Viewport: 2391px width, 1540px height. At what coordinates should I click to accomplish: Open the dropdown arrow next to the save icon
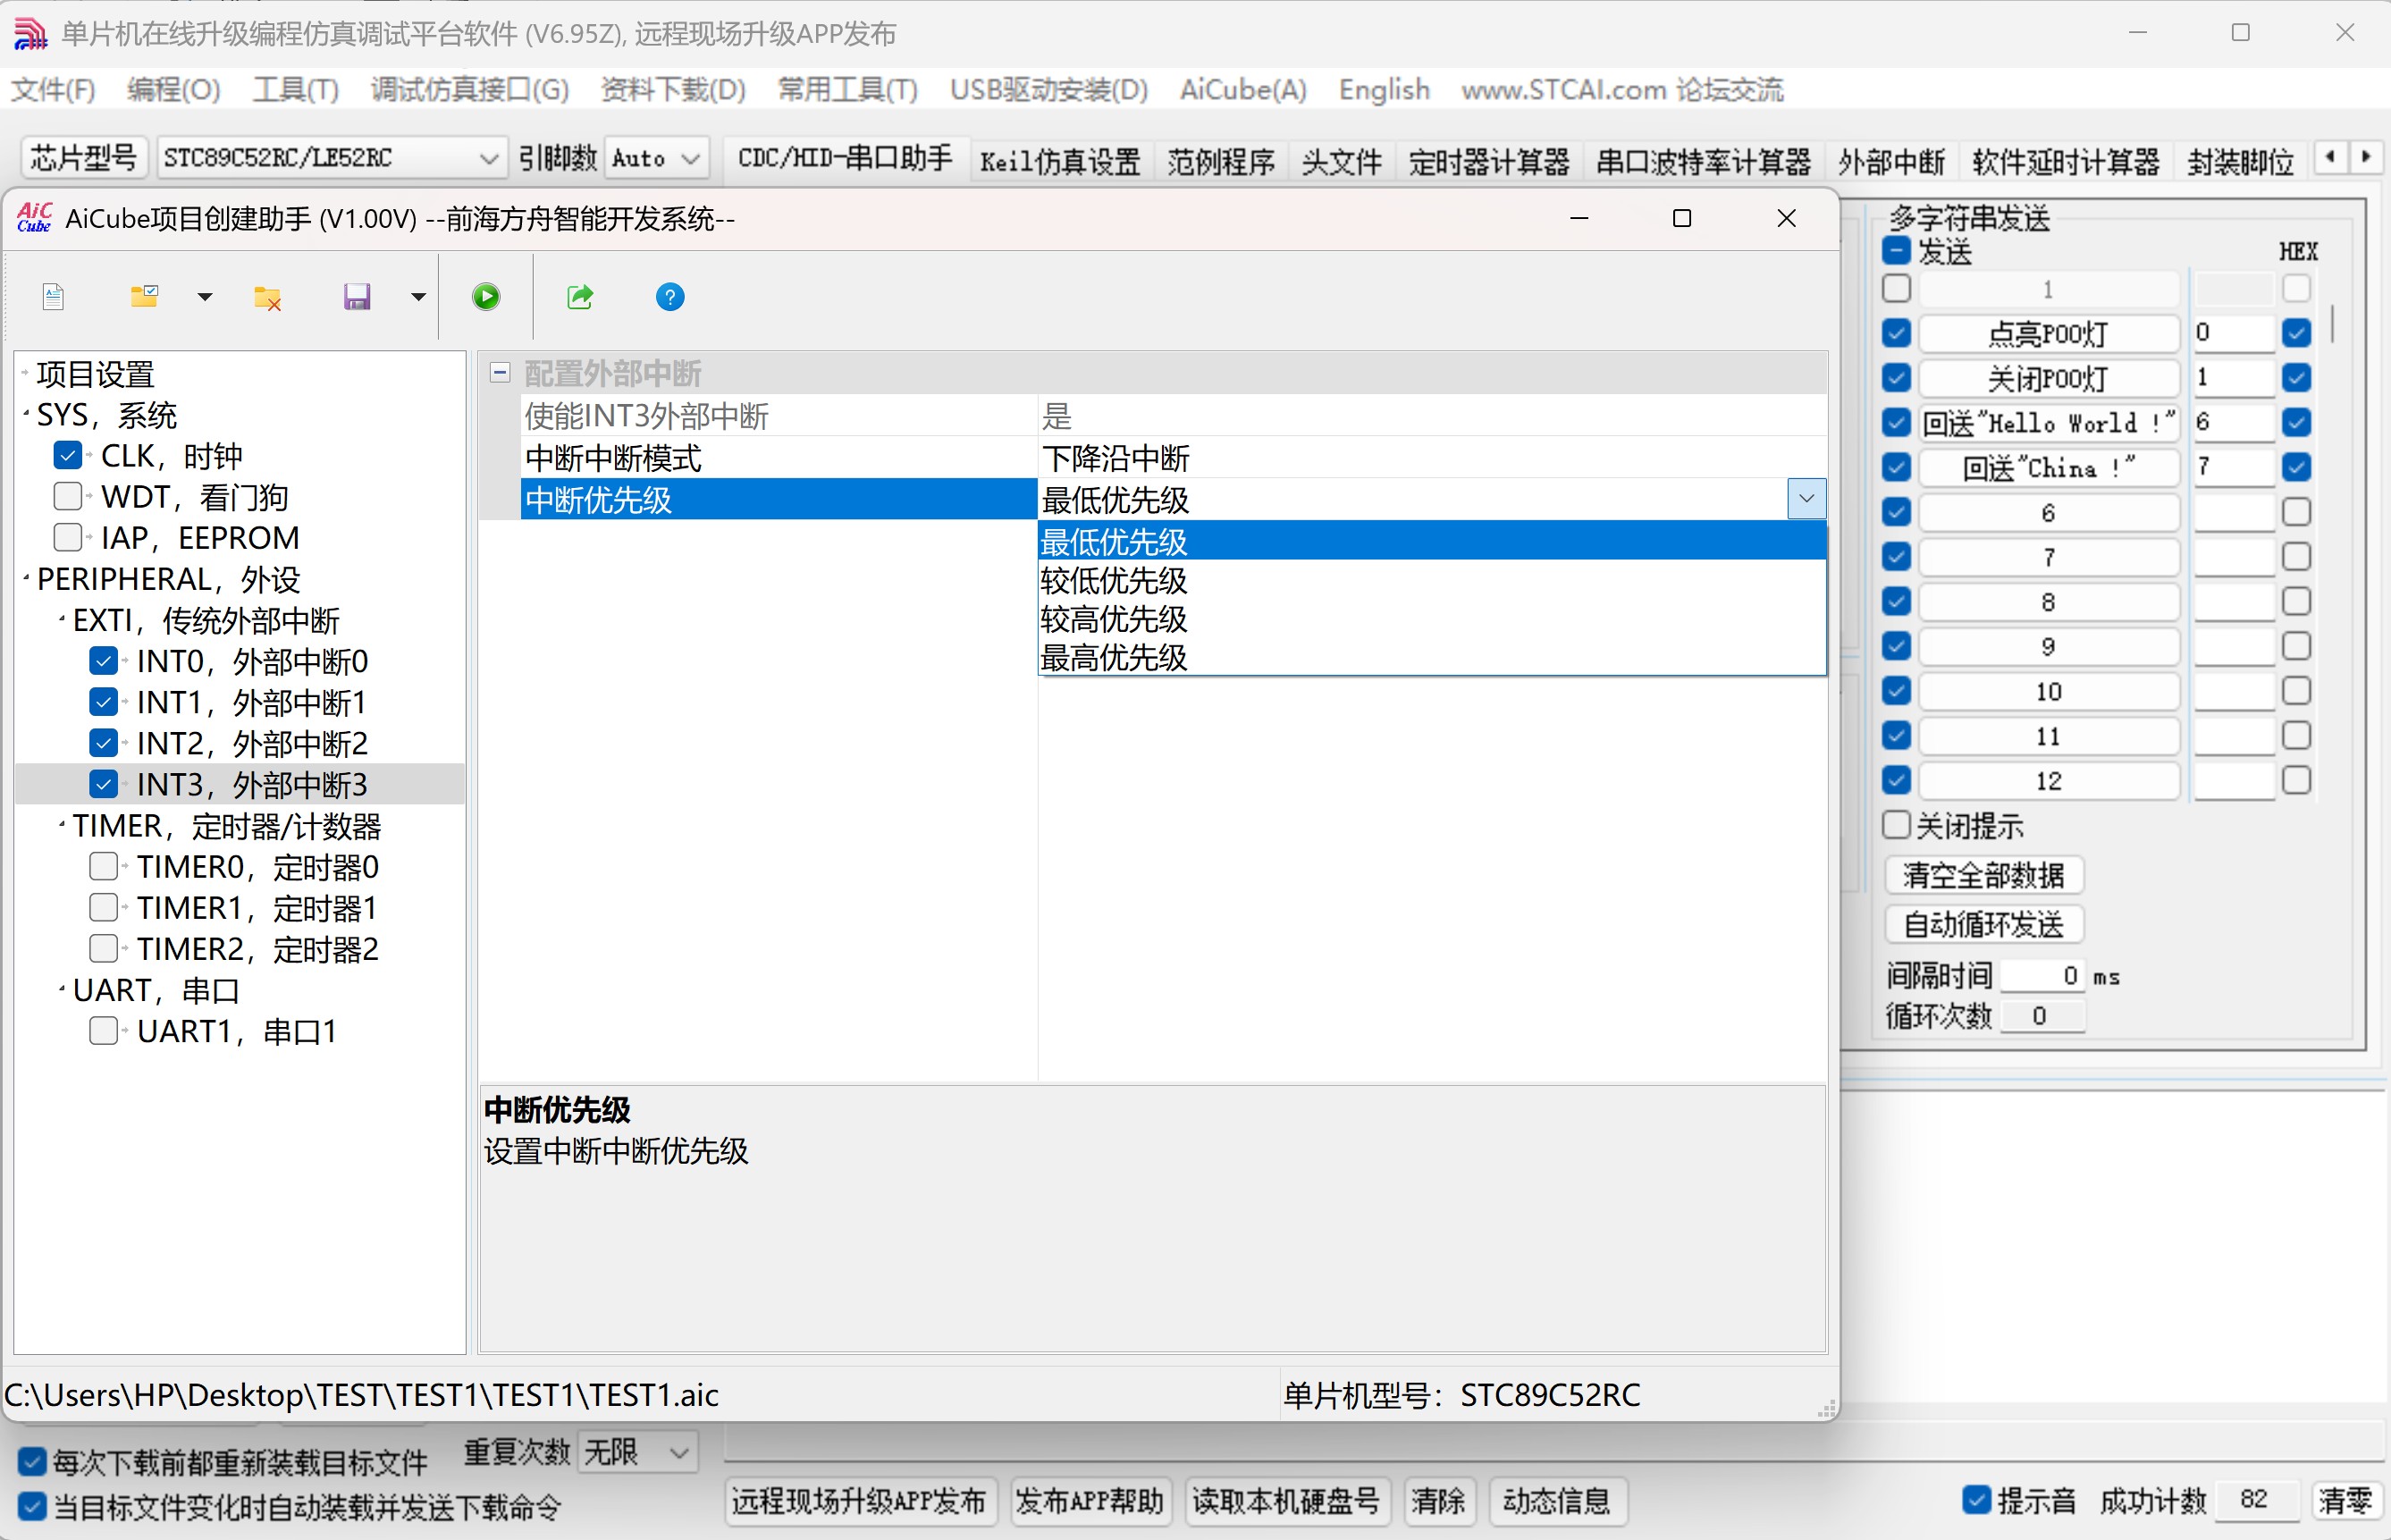(418, 297)
